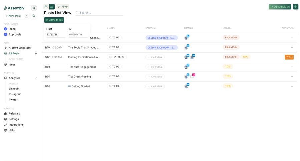300x161 pixels.
Task: Switch to list view icon
Action: [52, 7]
